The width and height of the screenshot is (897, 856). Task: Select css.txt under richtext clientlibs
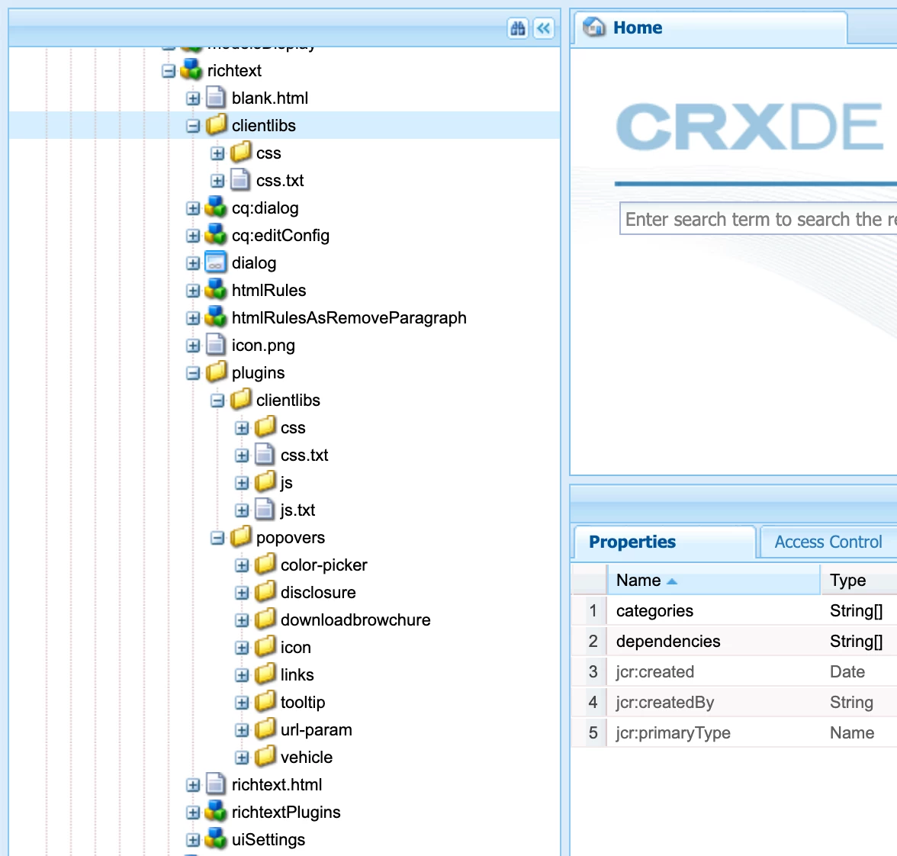point(280,180)
